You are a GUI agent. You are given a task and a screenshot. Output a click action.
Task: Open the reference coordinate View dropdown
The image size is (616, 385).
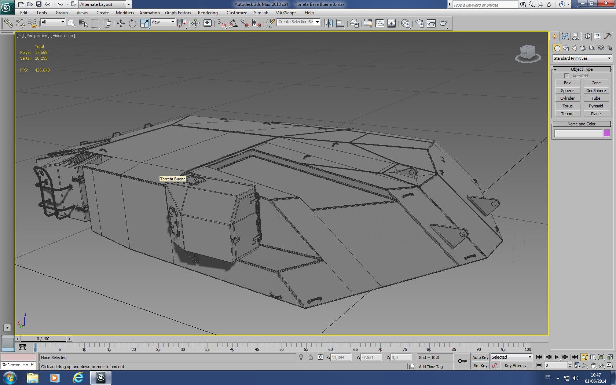pyautogui.click(x=163, y=22)
